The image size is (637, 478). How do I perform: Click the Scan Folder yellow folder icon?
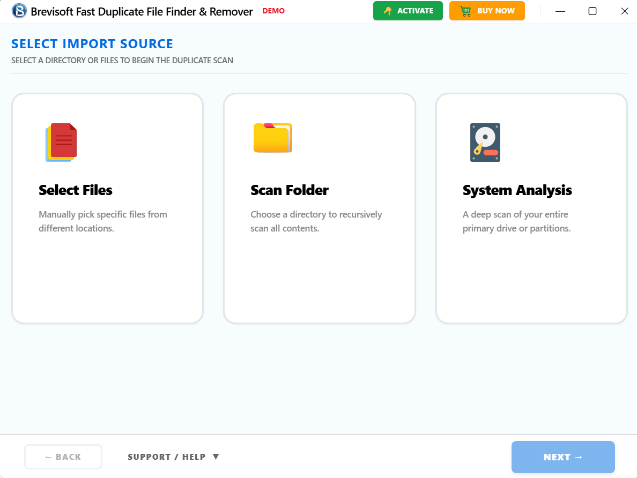[x=272, y=138]
